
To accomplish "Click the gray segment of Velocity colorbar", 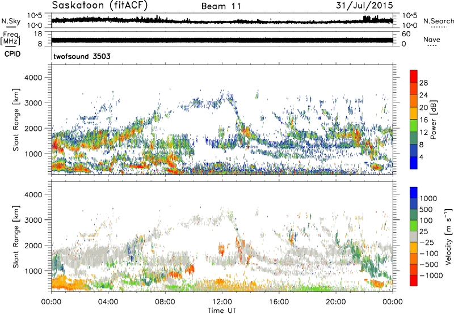I will tap(414, 237).
